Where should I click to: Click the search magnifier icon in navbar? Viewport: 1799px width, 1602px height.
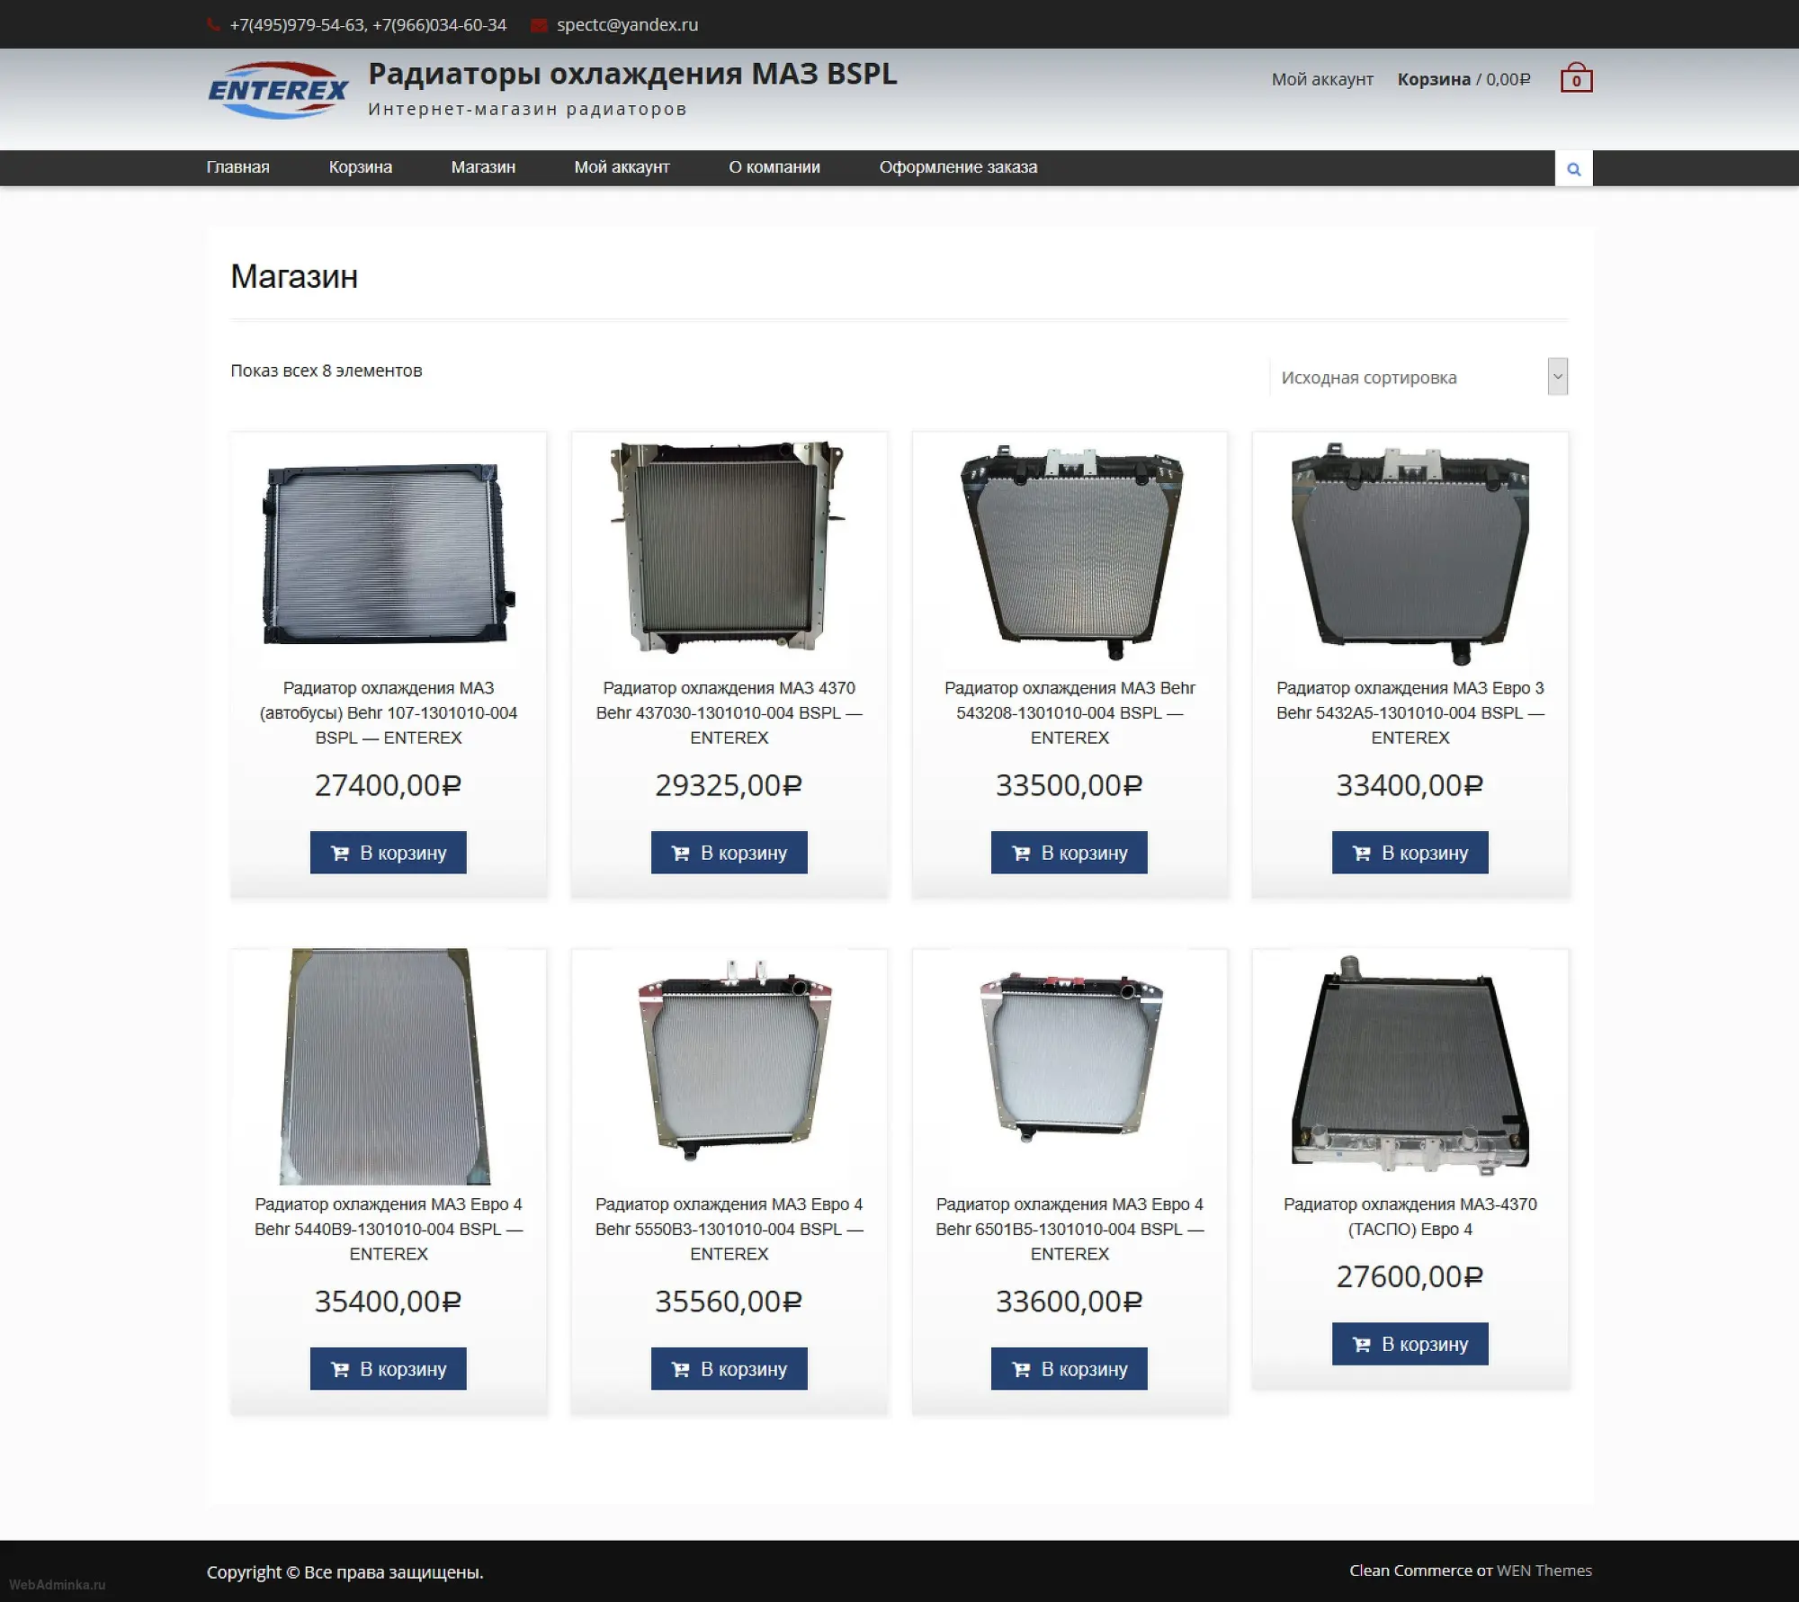1573,168
